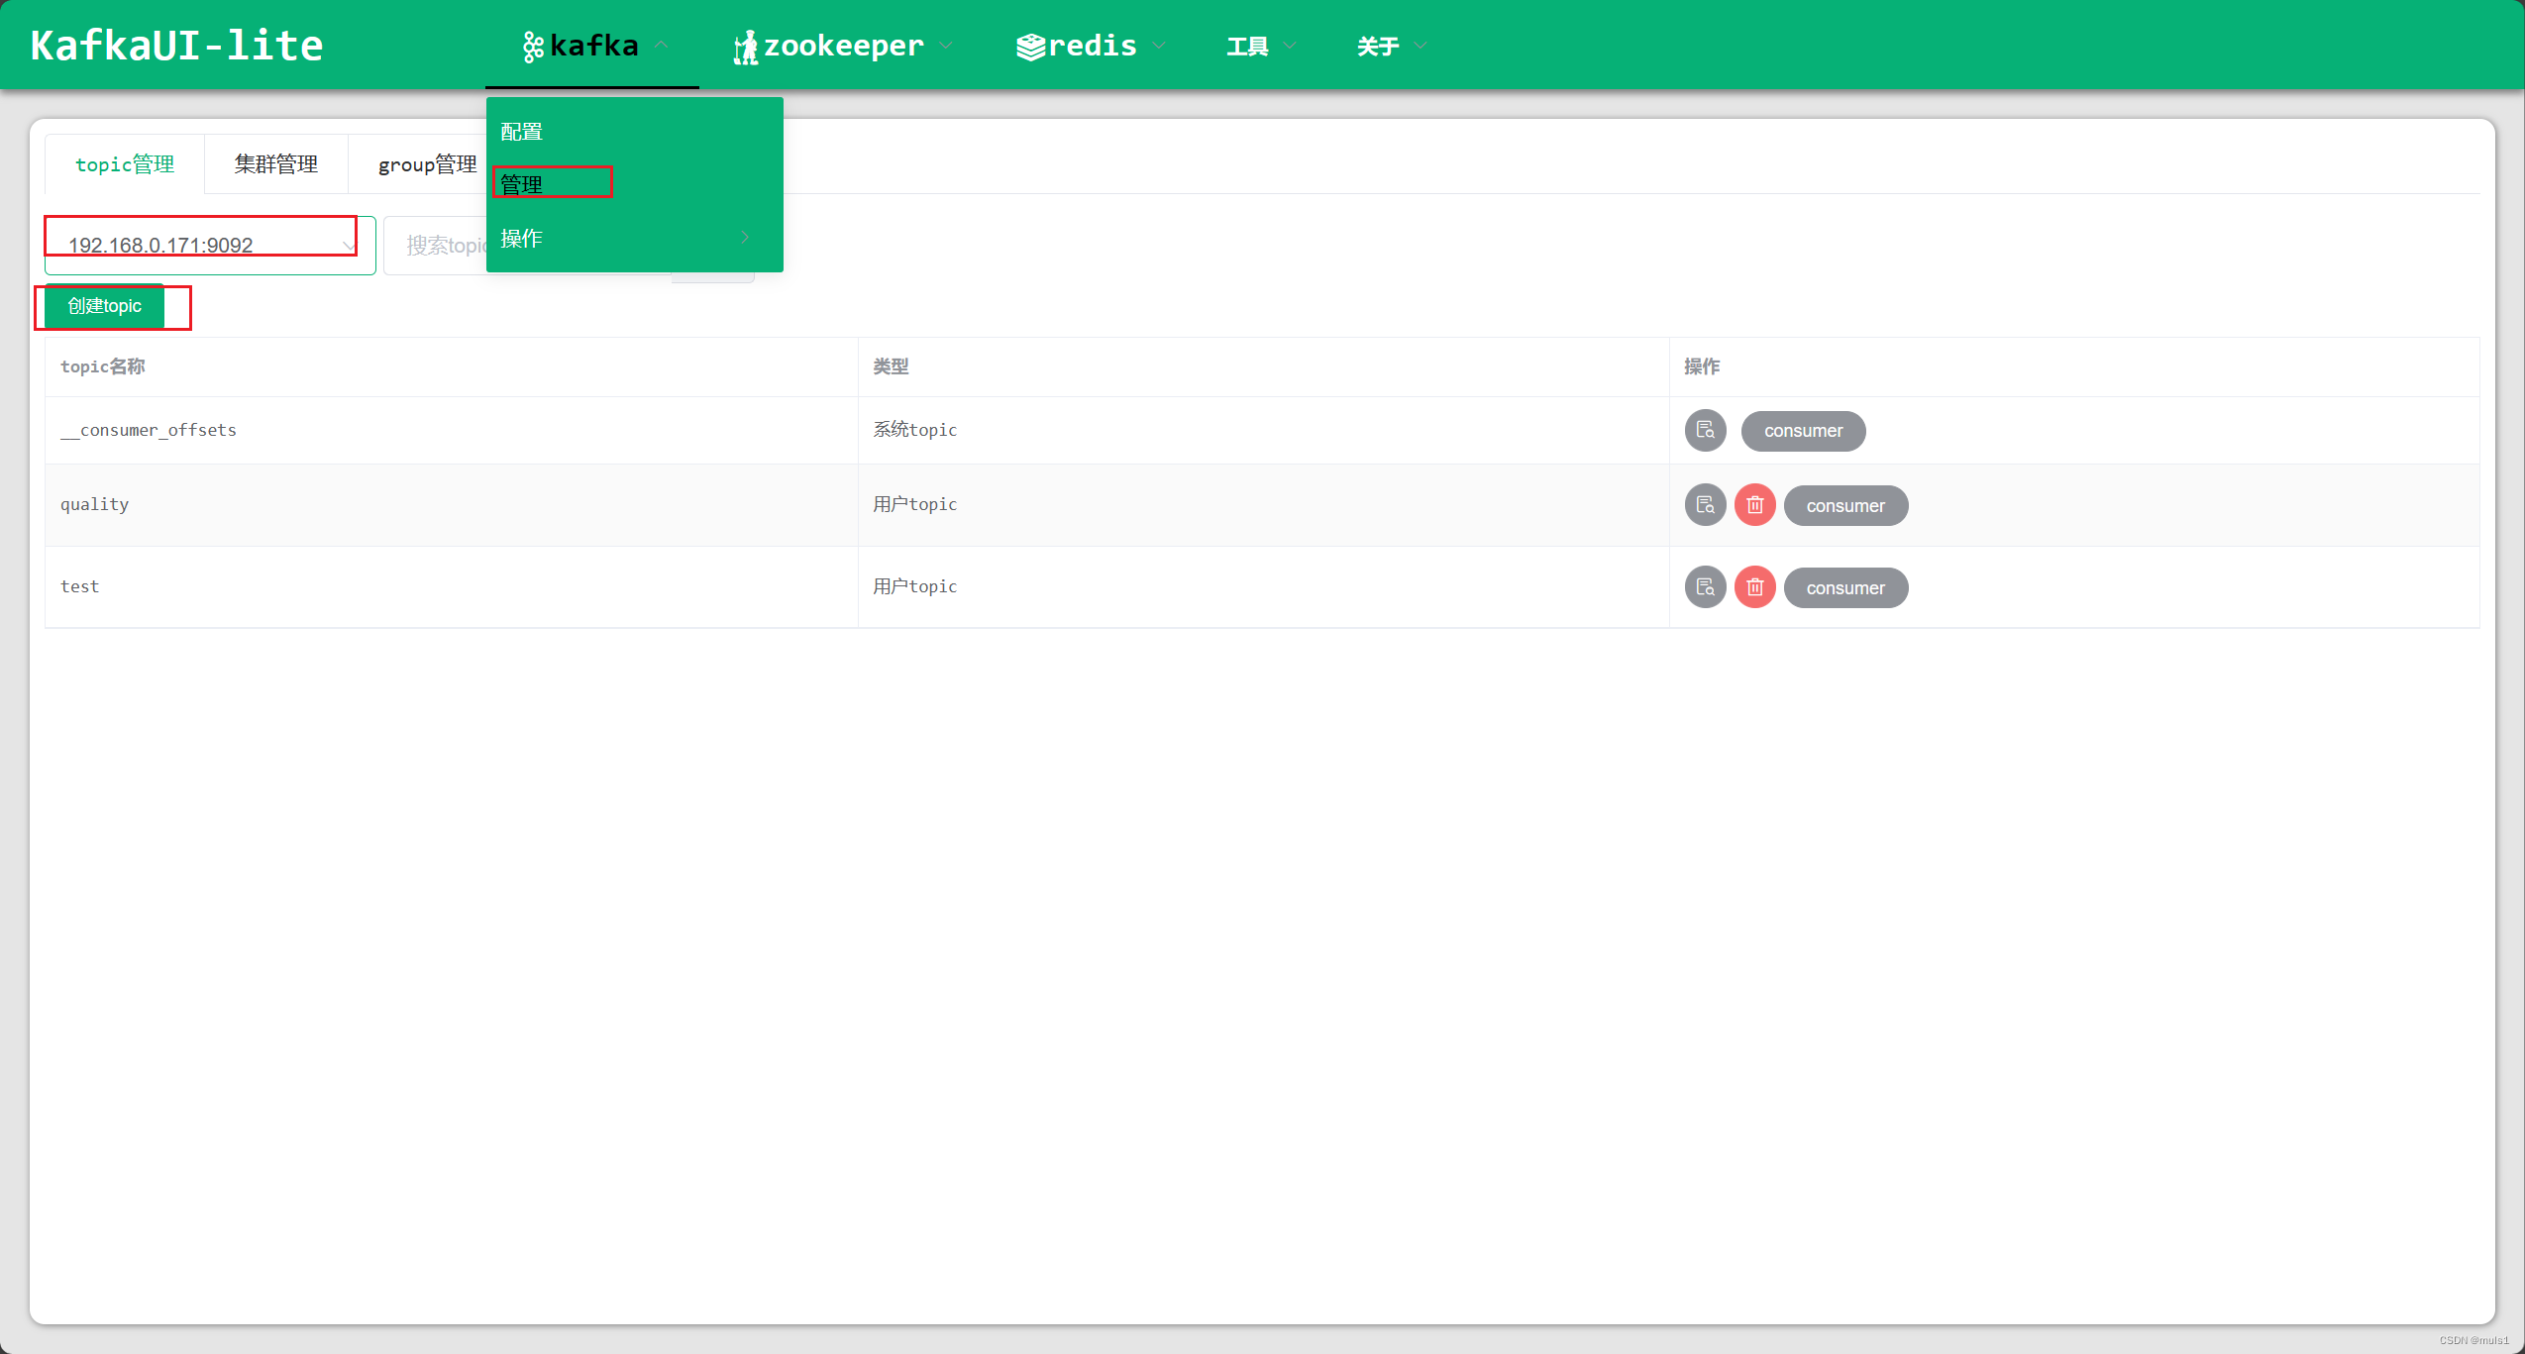Screen dimensions: 2525x1354
Task: Select 操作 in kafka dropdown
Action: click(x=635, y=238)
